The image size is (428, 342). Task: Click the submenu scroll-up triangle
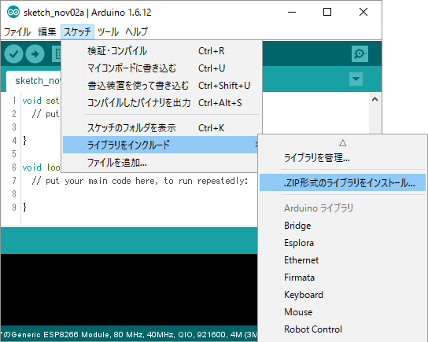click(x=342, y=142)
